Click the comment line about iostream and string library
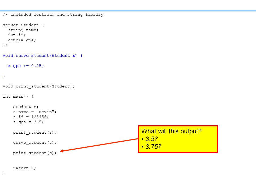 click(x=53, y=14)
